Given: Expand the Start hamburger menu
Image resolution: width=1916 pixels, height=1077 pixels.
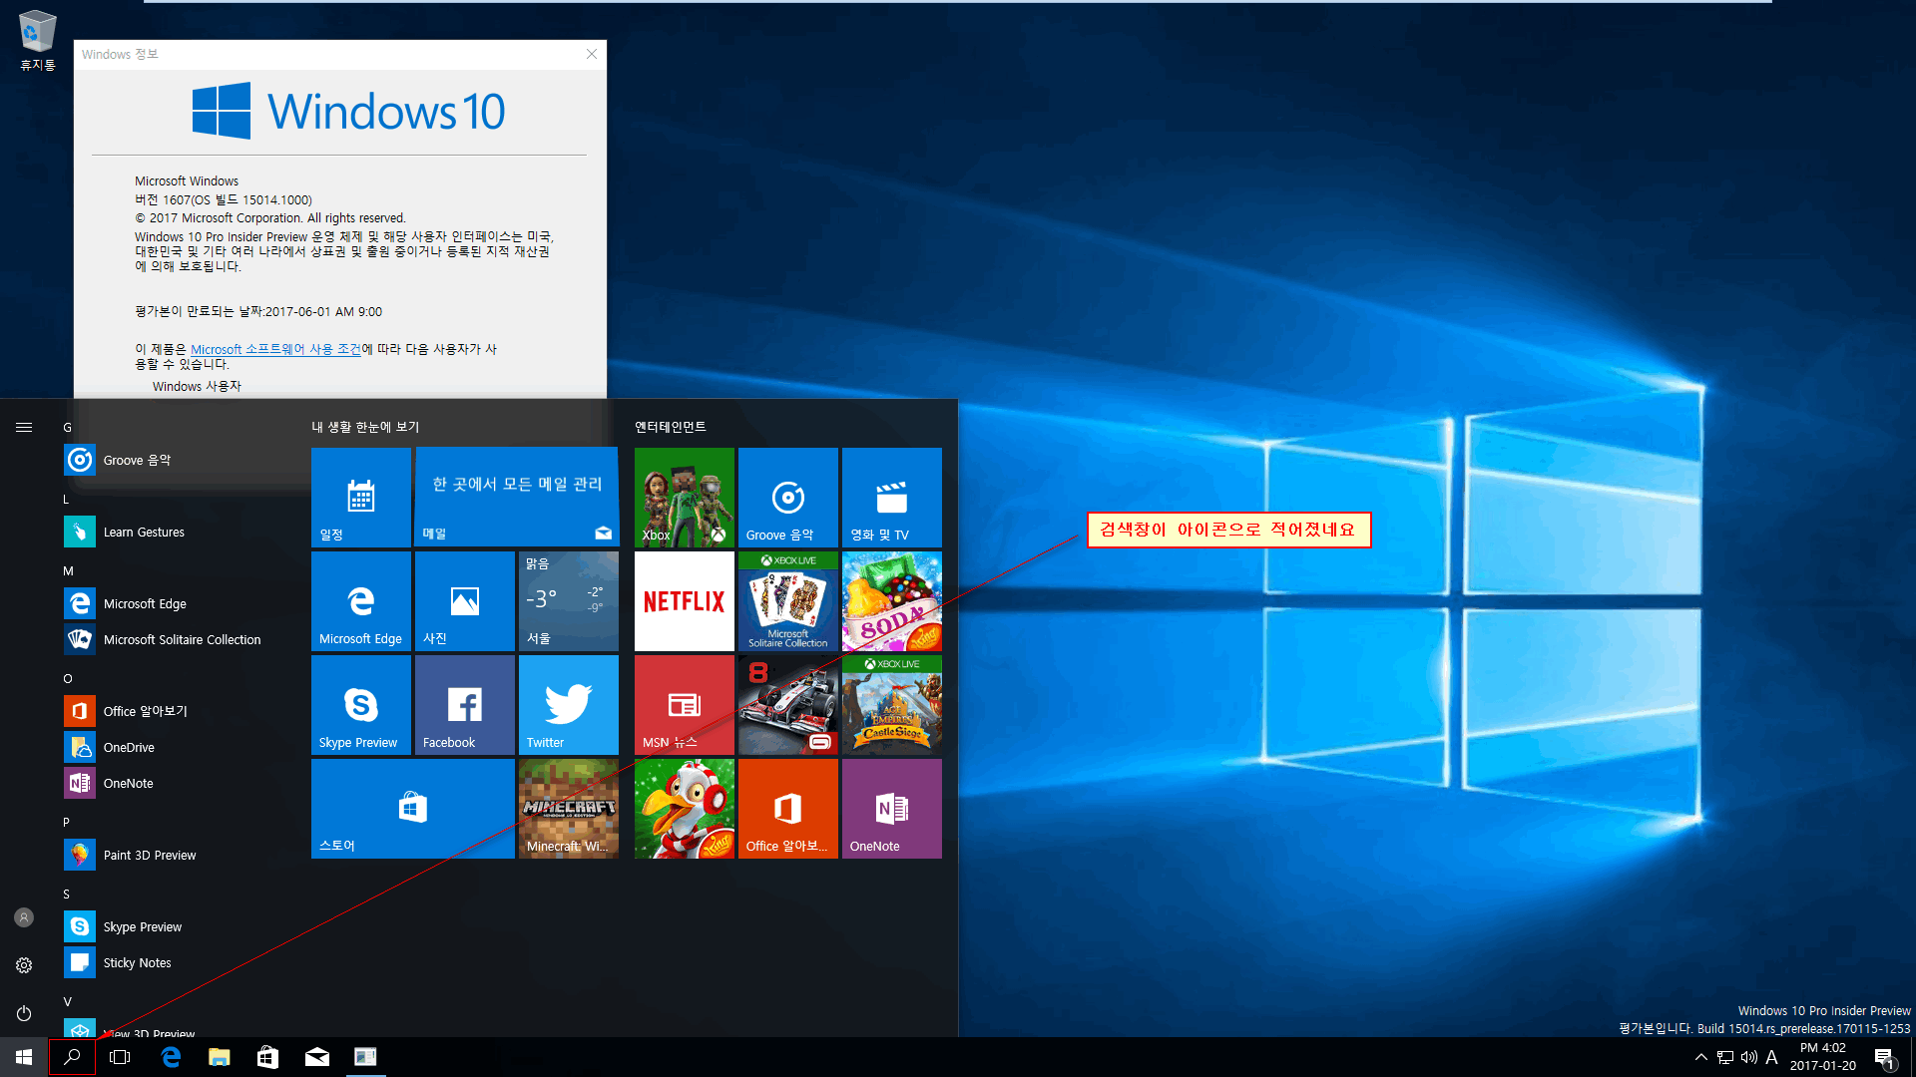Looking at the screenshot, I should point(24,428).
